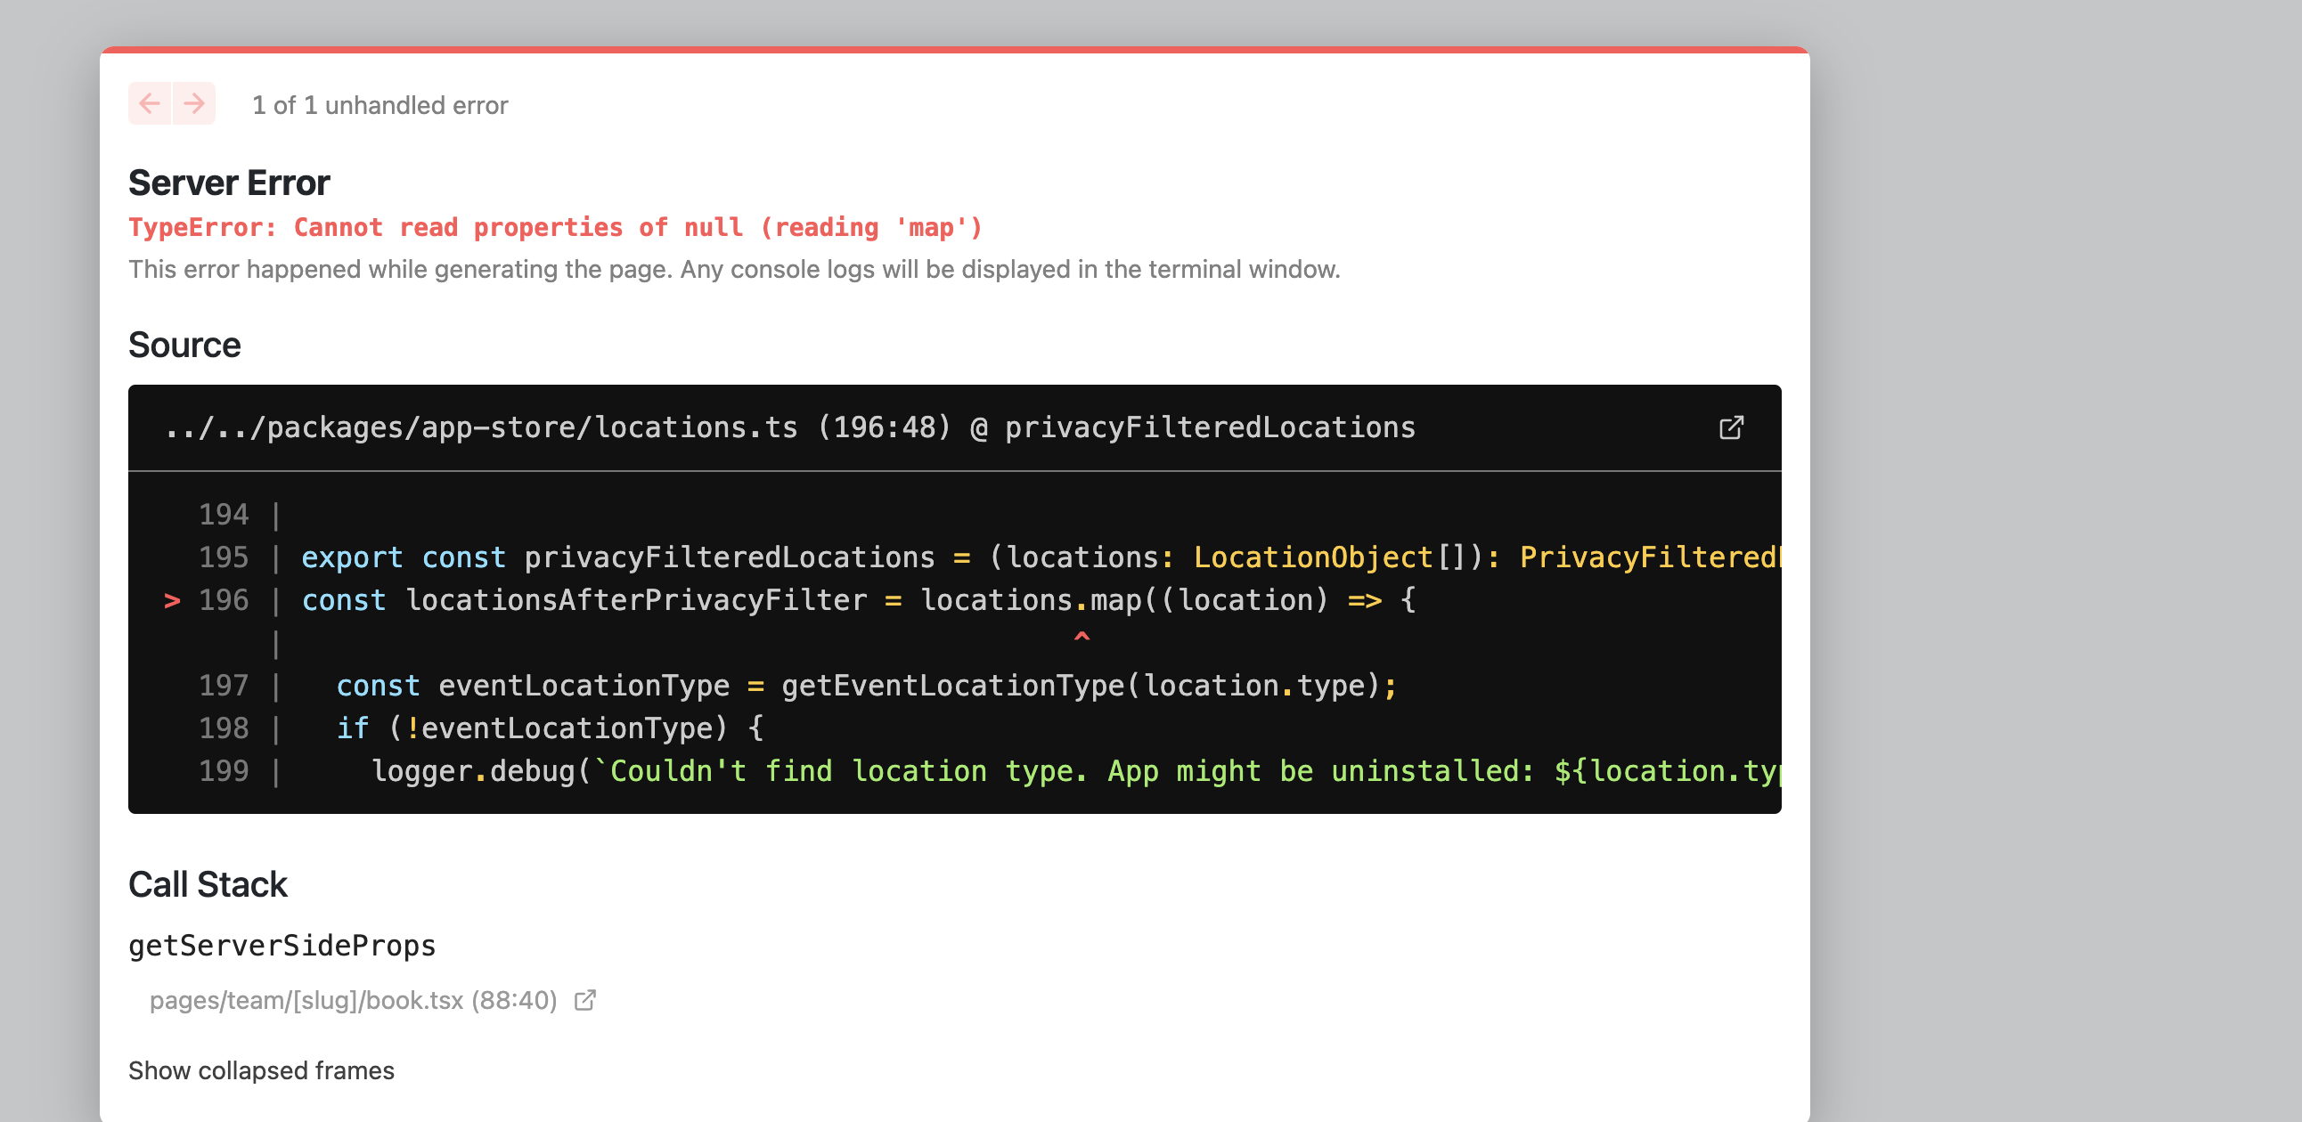The width and height of the screenshot is (2302, 1122).
Task: Go to the next error arrow
Action: [x=194, y=103]
